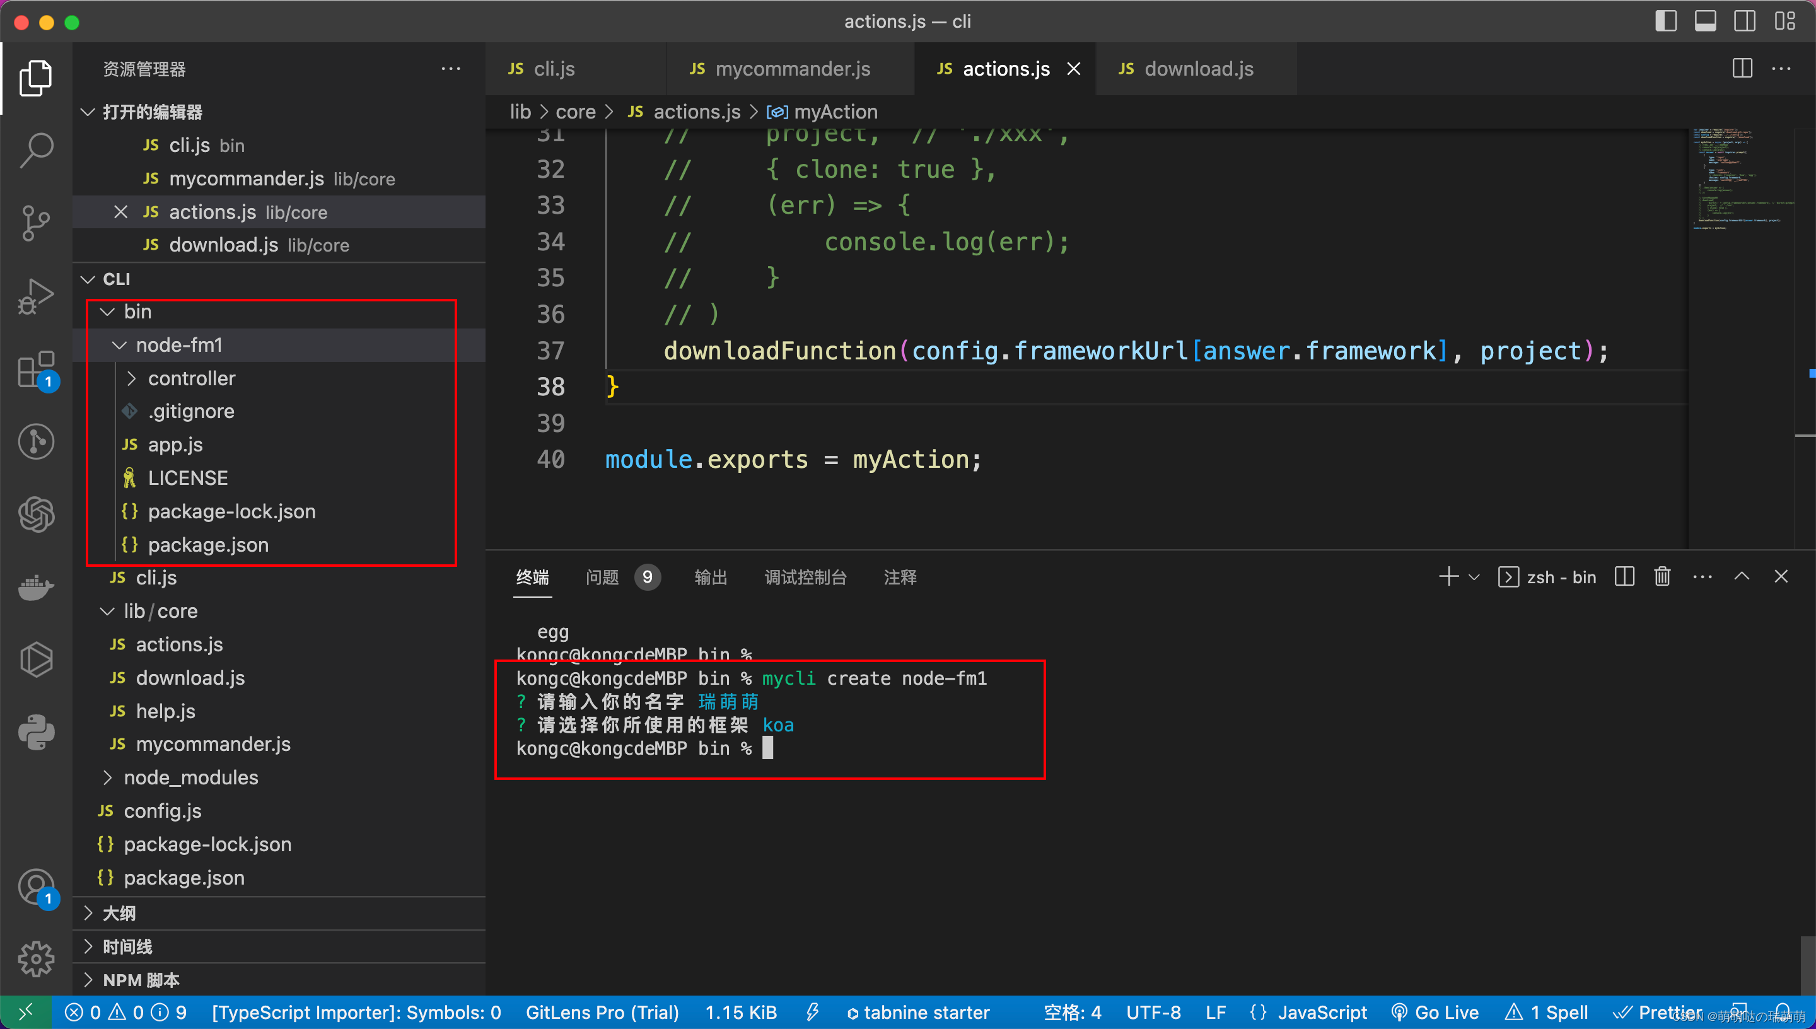This screenshot has height=1029, width=1816.
Task: Close the terminal panel
Action: click(1781, 577)
